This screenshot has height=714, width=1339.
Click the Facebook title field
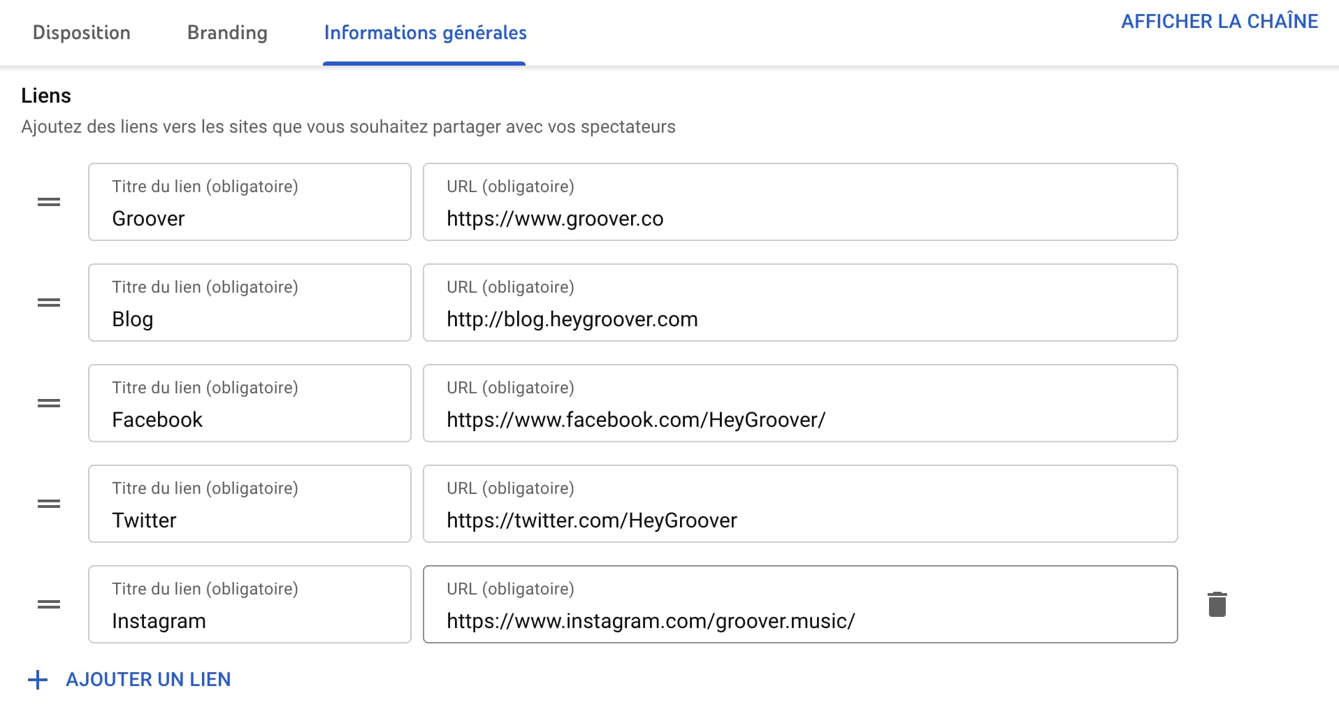point(249,403)
